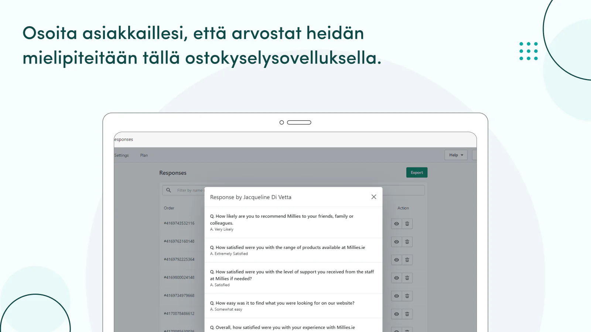Delete response for order #4170078486612
Viewport: 591px width, 332px height.
point(407,314)
